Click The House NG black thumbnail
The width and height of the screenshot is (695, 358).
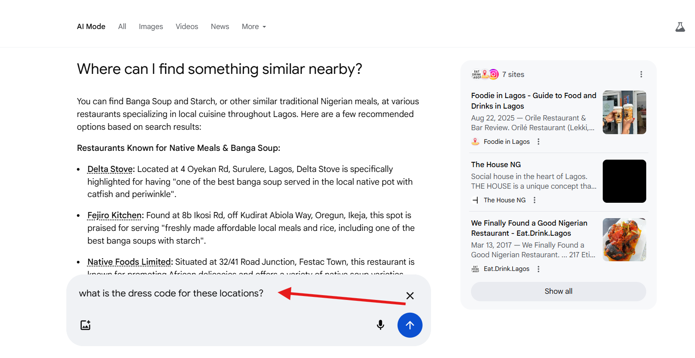coord(624,181)
